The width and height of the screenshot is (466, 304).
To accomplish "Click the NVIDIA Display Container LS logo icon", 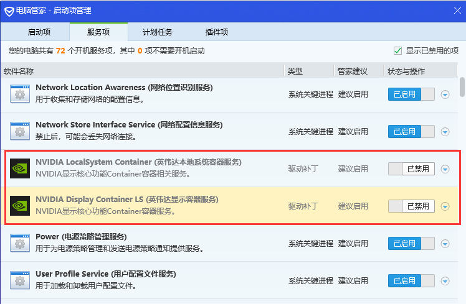I will tap(20, 206).
